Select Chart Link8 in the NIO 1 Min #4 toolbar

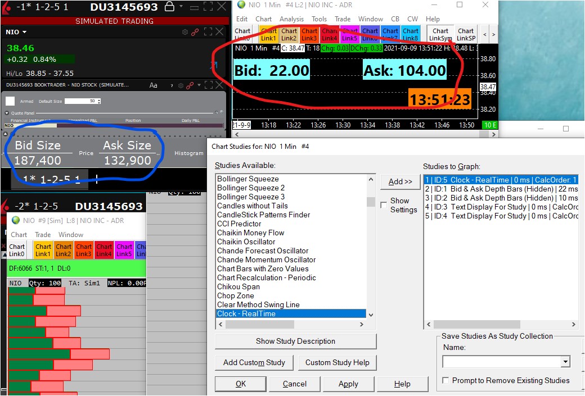tap(411, 34)
